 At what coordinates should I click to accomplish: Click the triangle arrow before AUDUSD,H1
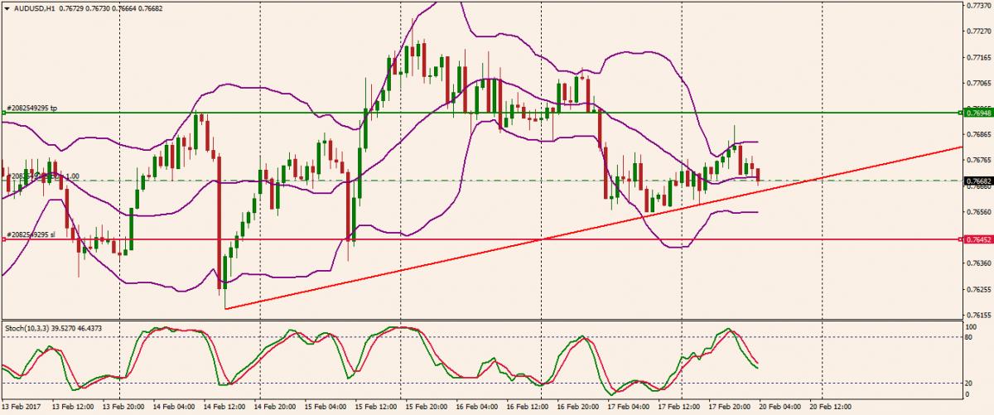5,7
